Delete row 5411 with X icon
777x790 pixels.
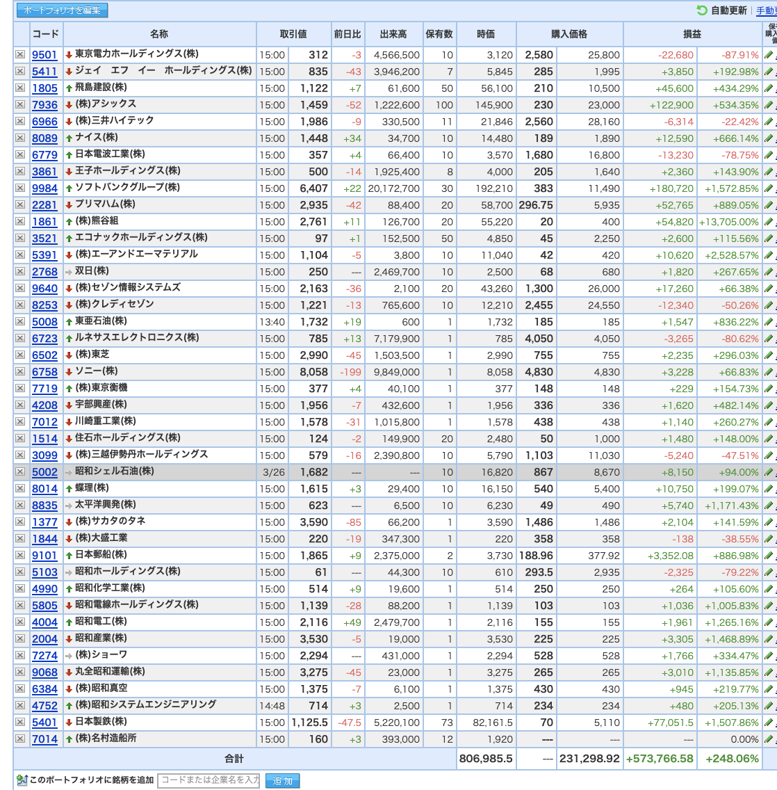point(20,71)
